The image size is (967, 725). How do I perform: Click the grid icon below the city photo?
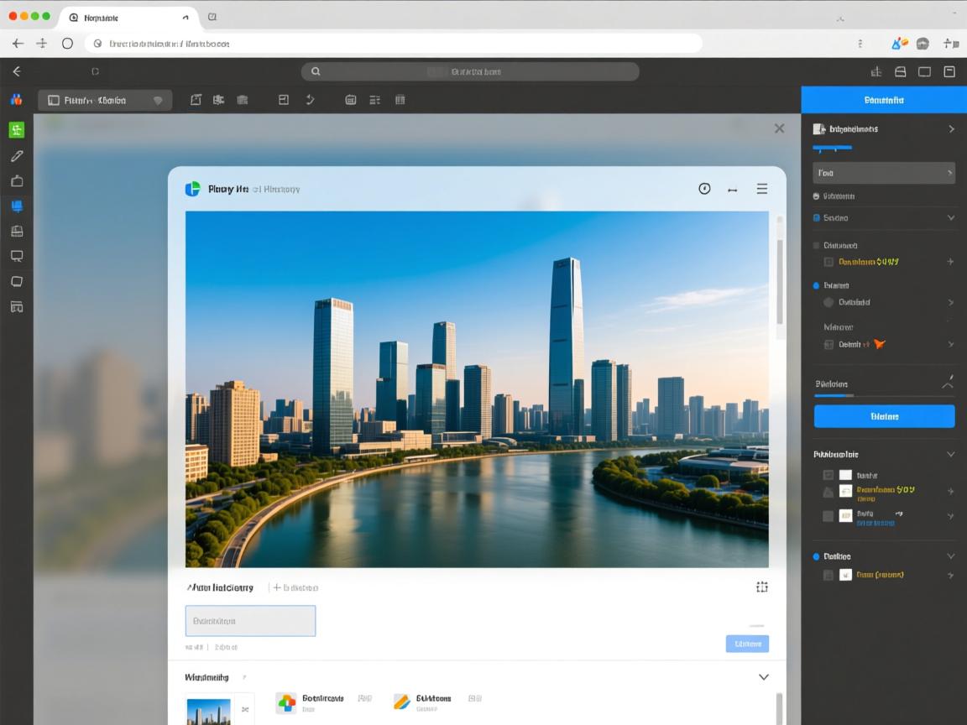pyautogui.click(x=761, y=587)
